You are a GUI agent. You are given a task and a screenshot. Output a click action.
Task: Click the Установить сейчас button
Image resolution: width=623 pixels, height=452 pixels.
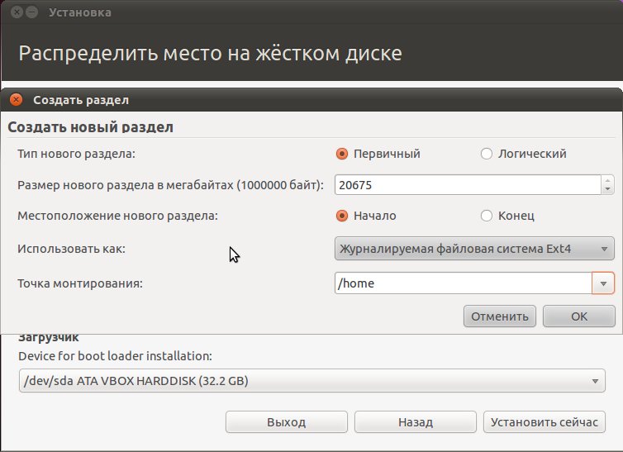click(545, 421)
